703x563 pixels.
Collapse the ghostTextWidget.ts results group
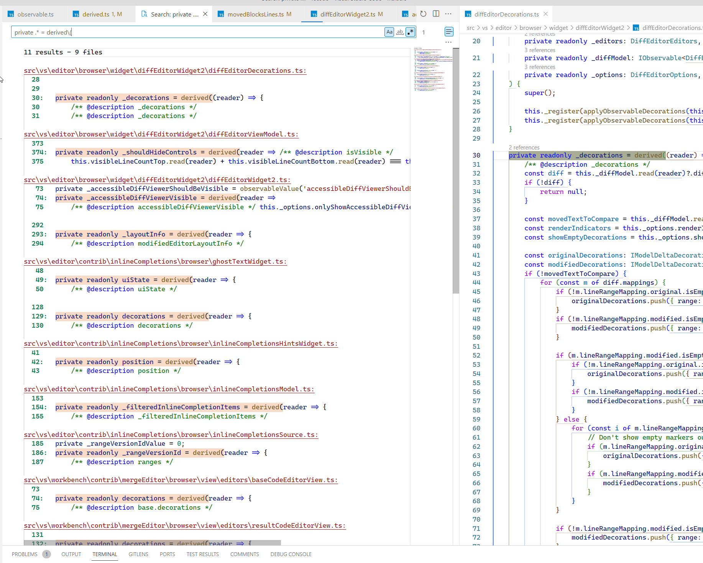click(155, 261)
